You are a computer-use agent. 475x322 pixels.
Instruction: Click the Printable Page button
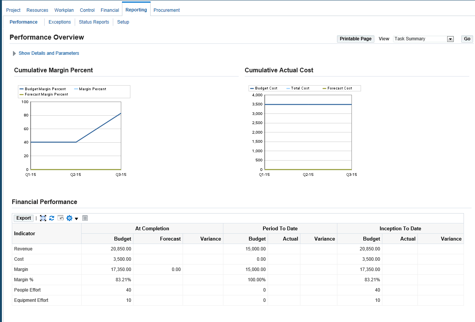click(x=356, y=39)
